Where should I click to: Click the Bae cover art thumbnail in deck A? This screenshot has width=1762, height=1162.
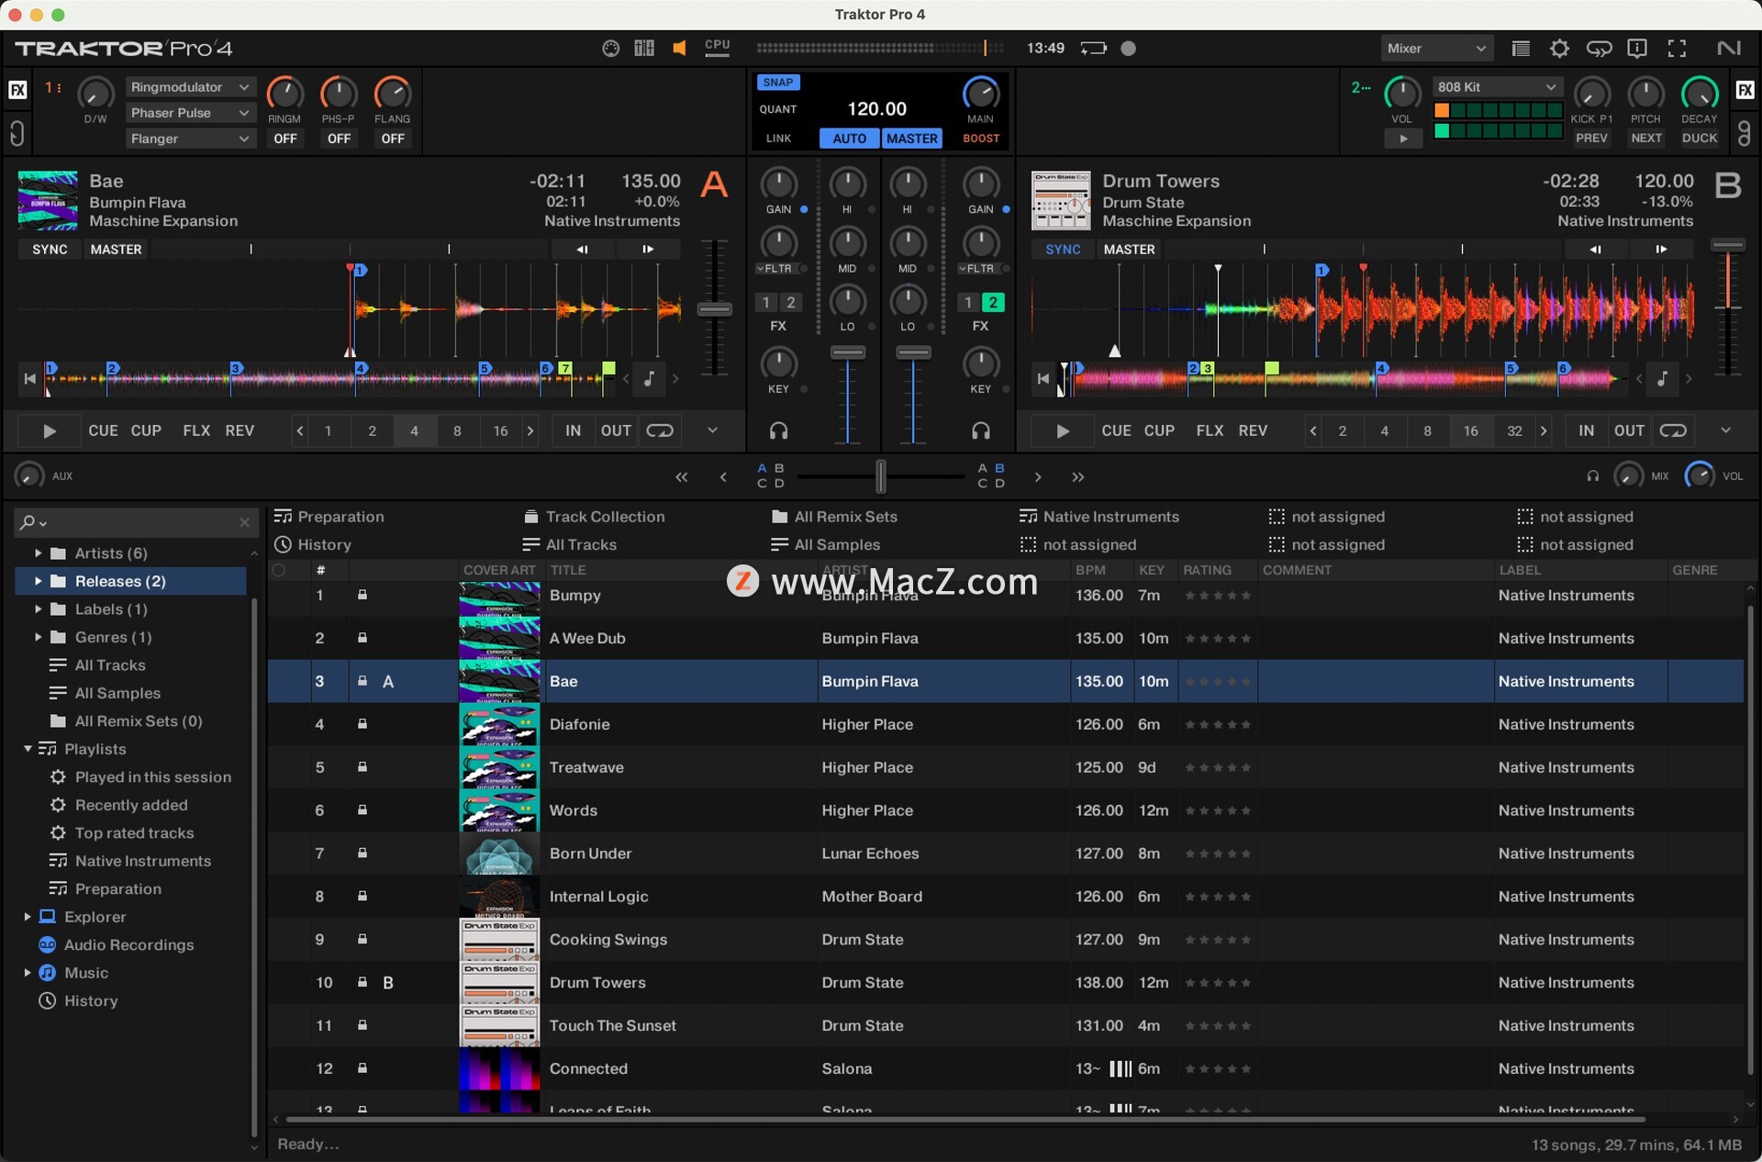[48, 200]
